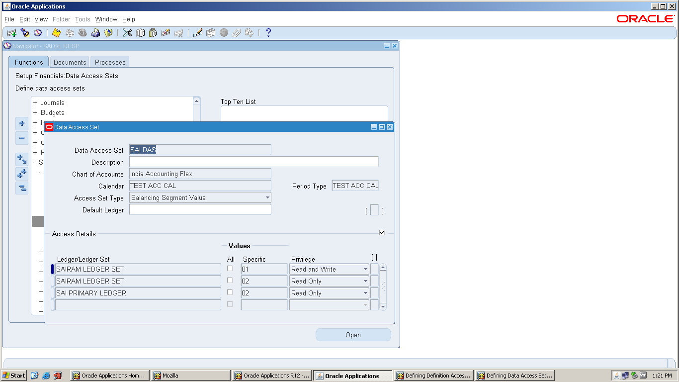Check All for Specific value 01 row
Image resolution: width=679 pixels, height=382 pixels.
[x=230, y=269]
